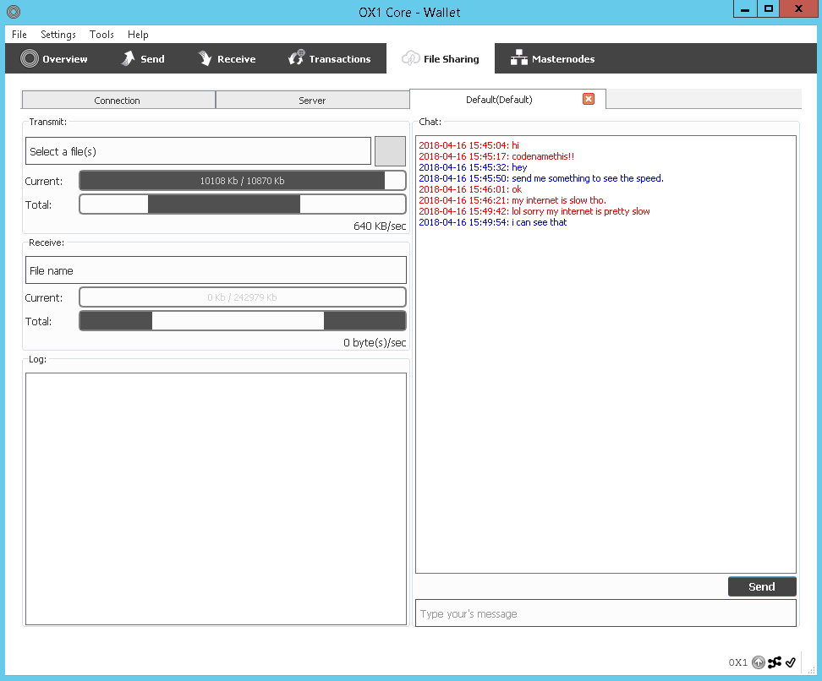Screen dimensions: 822x681
Task: Switch to the Connection tab
Action: pos(118,100)
